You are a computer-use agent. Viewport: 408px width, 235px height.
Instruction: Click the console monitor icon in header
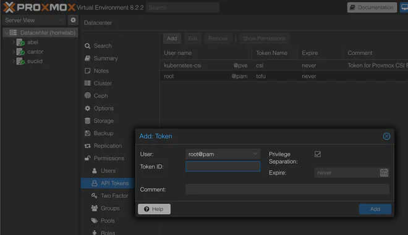click(404, 7)
